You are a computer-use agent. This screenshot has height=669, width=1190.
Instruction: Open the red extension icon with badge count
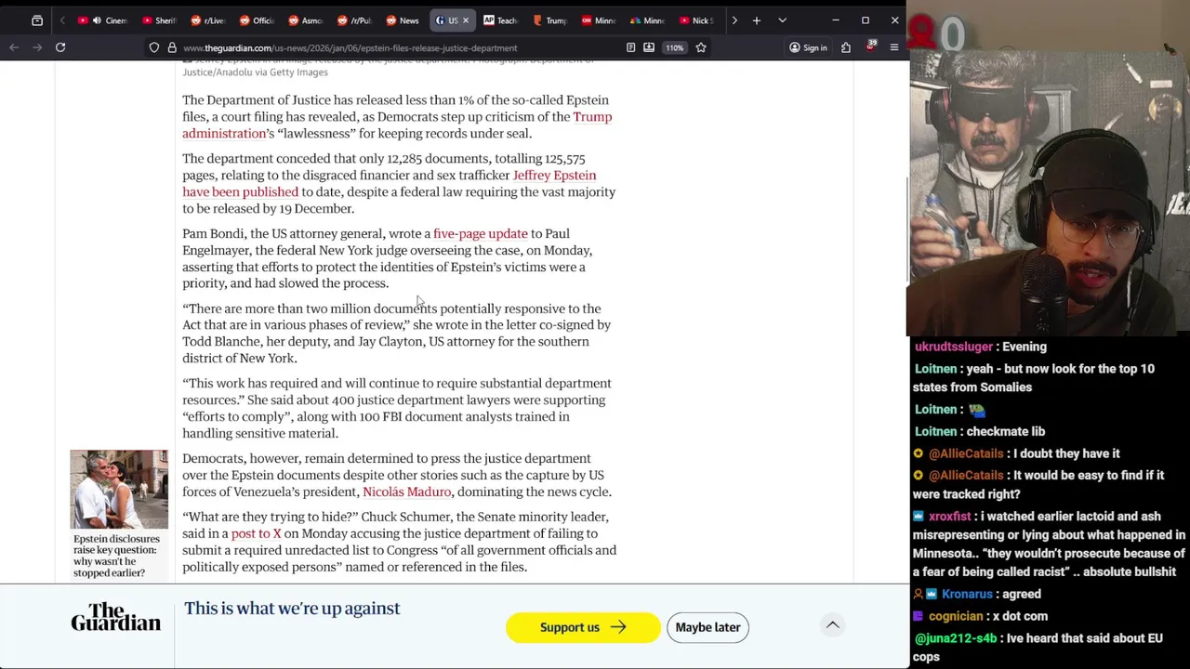pos(870,46)
